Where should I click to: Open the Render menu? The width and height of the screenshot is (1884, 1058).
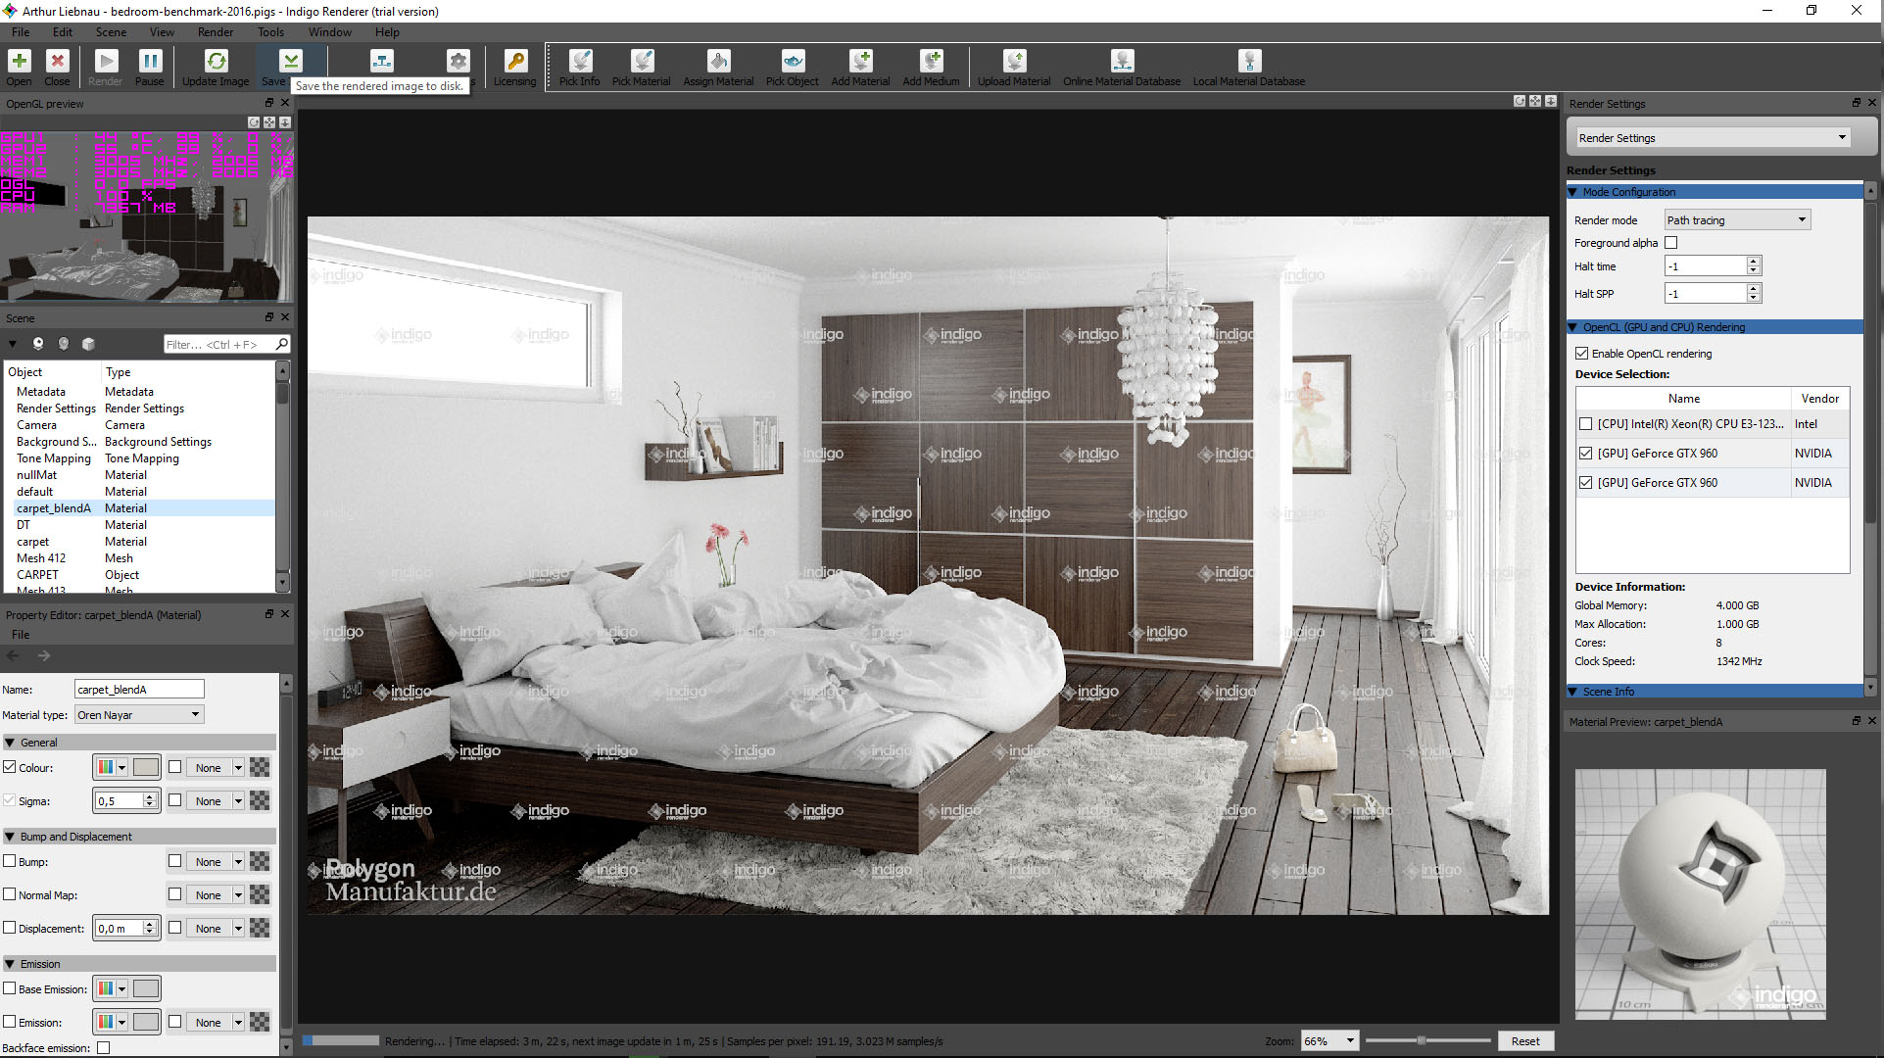(216, 32)
